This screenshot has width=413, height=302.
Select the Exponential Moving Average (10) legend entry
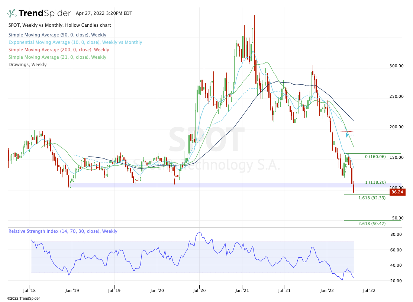coord(75,42)
